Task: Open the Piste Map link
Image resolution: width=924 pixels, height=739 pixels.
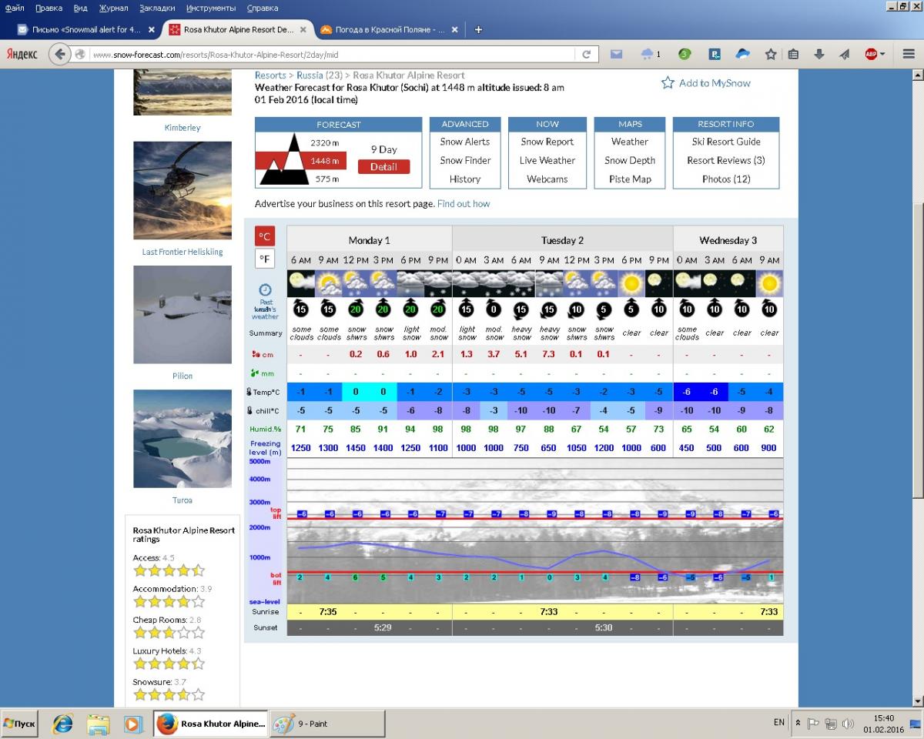Action: point(630,179)
